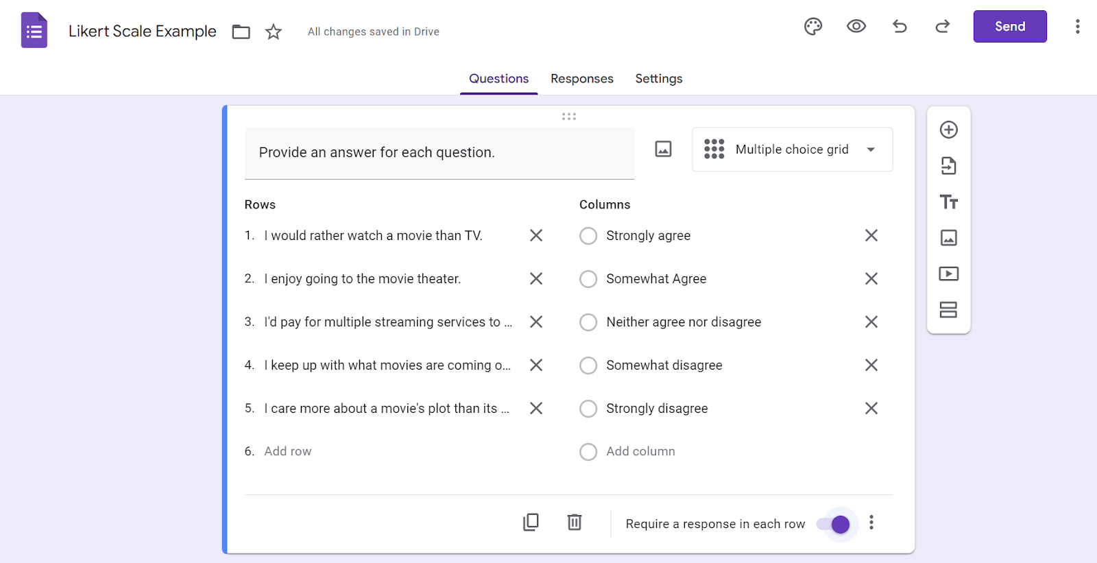Open the Multiple choice grid dropdown
Screen dimensions: 1097x563
[792, 149]
